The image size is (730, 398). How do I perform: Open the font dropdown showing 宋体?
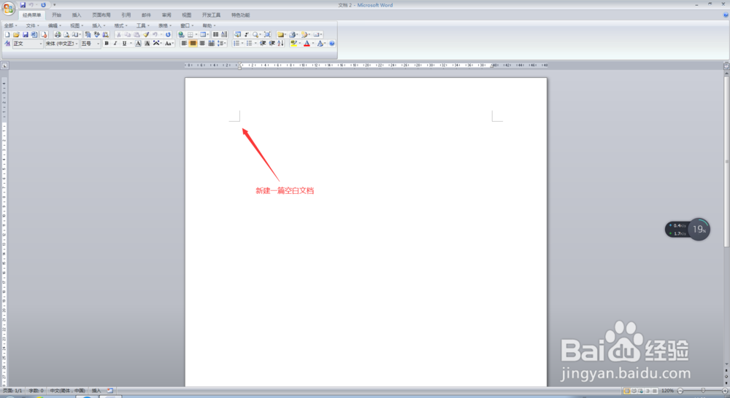(61, 43)
